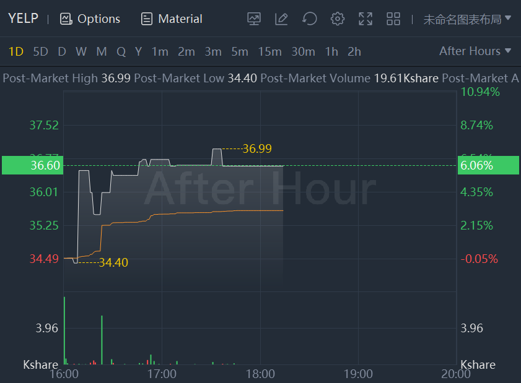
Task: Open the multi-chart grid layout icon
Action: pos(393,19)
